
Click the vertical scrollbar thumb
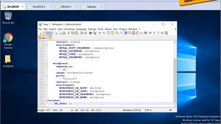tap(175, 81)
